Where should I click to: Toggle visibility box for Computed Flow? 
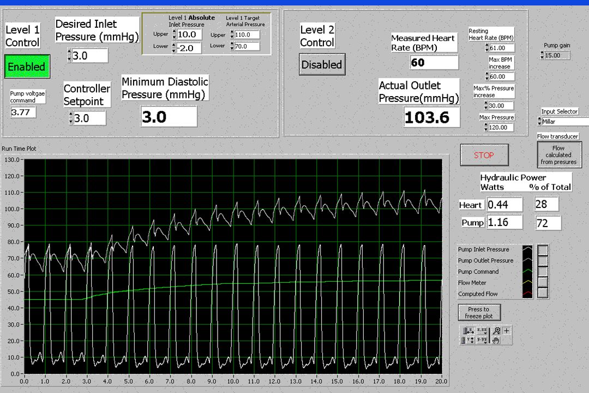(543, 293)
